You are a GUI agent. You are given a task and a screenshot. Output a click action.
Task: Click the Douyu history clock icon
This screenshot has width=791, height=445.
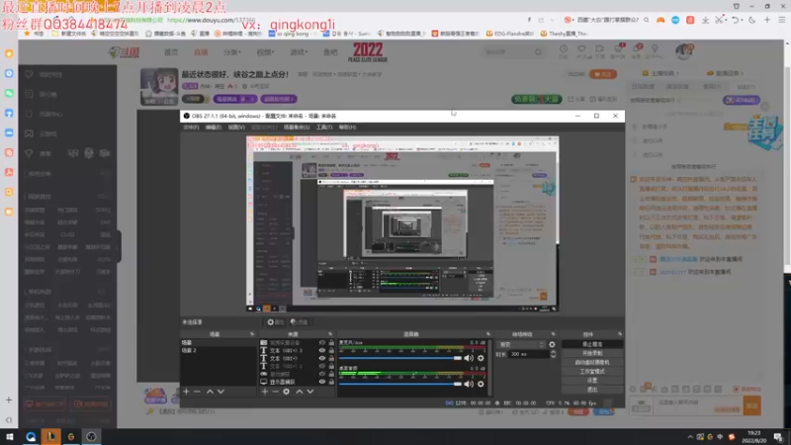(564, 48)
